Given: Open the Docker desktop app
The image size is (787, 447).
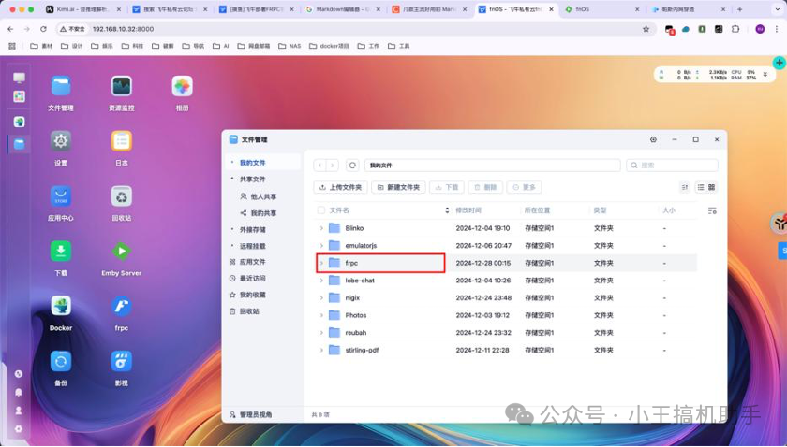Looking at the screenshot, I should pyautogui.click(x=61, y=307).
